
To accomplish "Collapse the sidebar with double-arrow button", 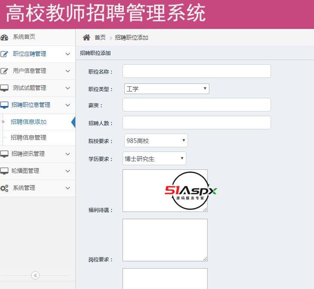I will 35,275.
